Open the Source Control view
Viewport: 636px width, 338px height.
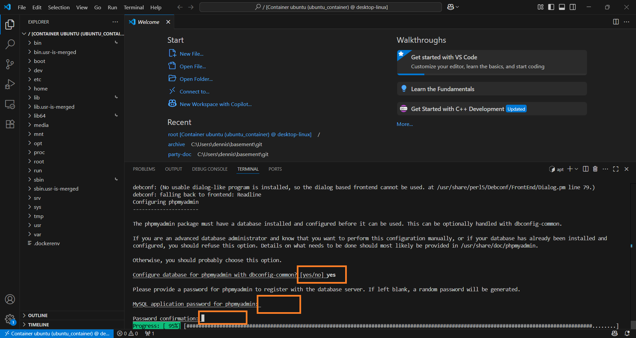[10, 64]
